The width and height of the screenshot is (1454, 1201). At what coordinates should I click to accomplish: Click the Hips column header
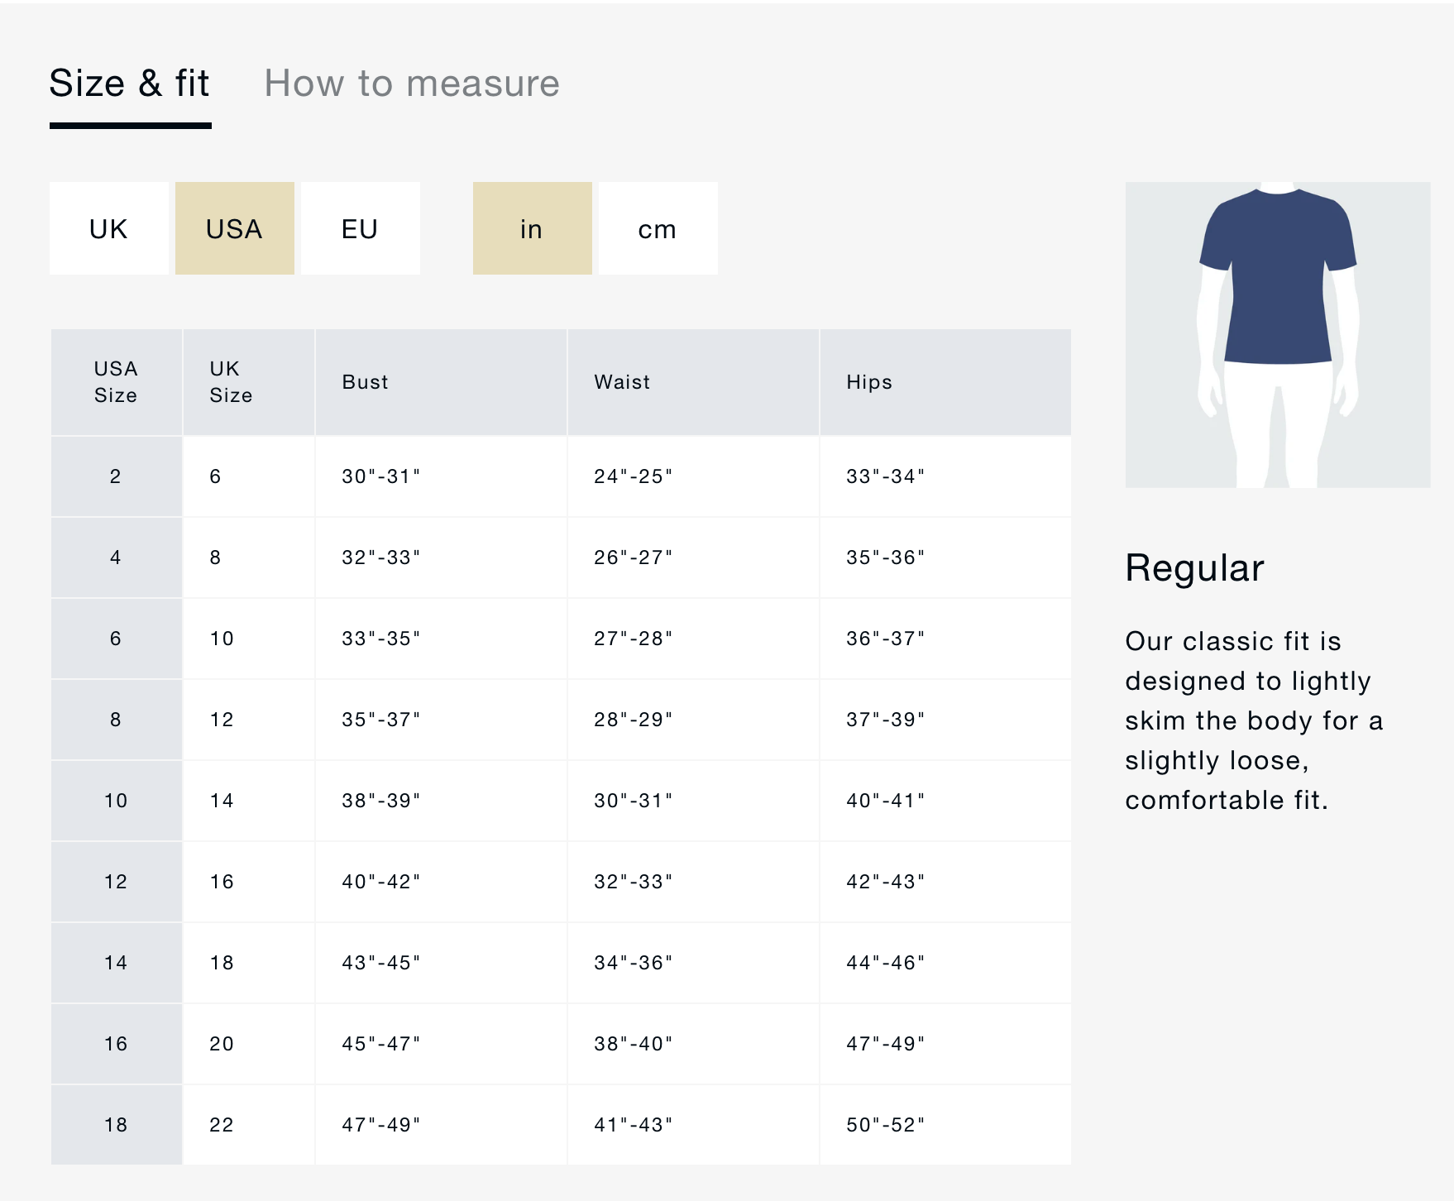pos(869,382)
